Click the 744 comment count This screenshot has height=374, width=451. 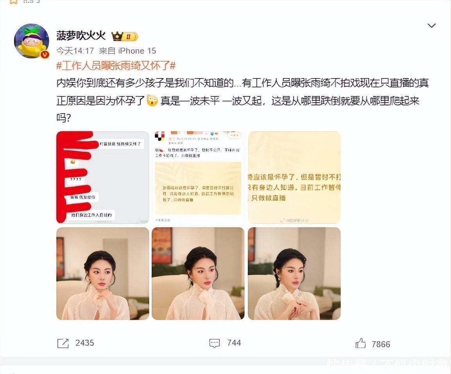coord(234,343)
